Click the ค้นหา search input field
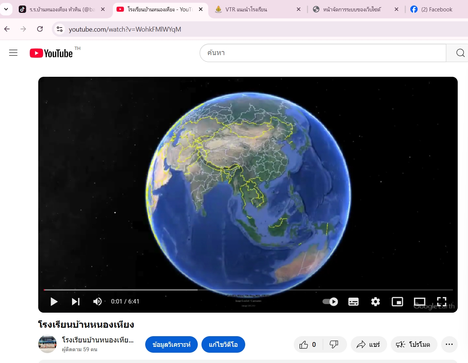 (323, 53)
